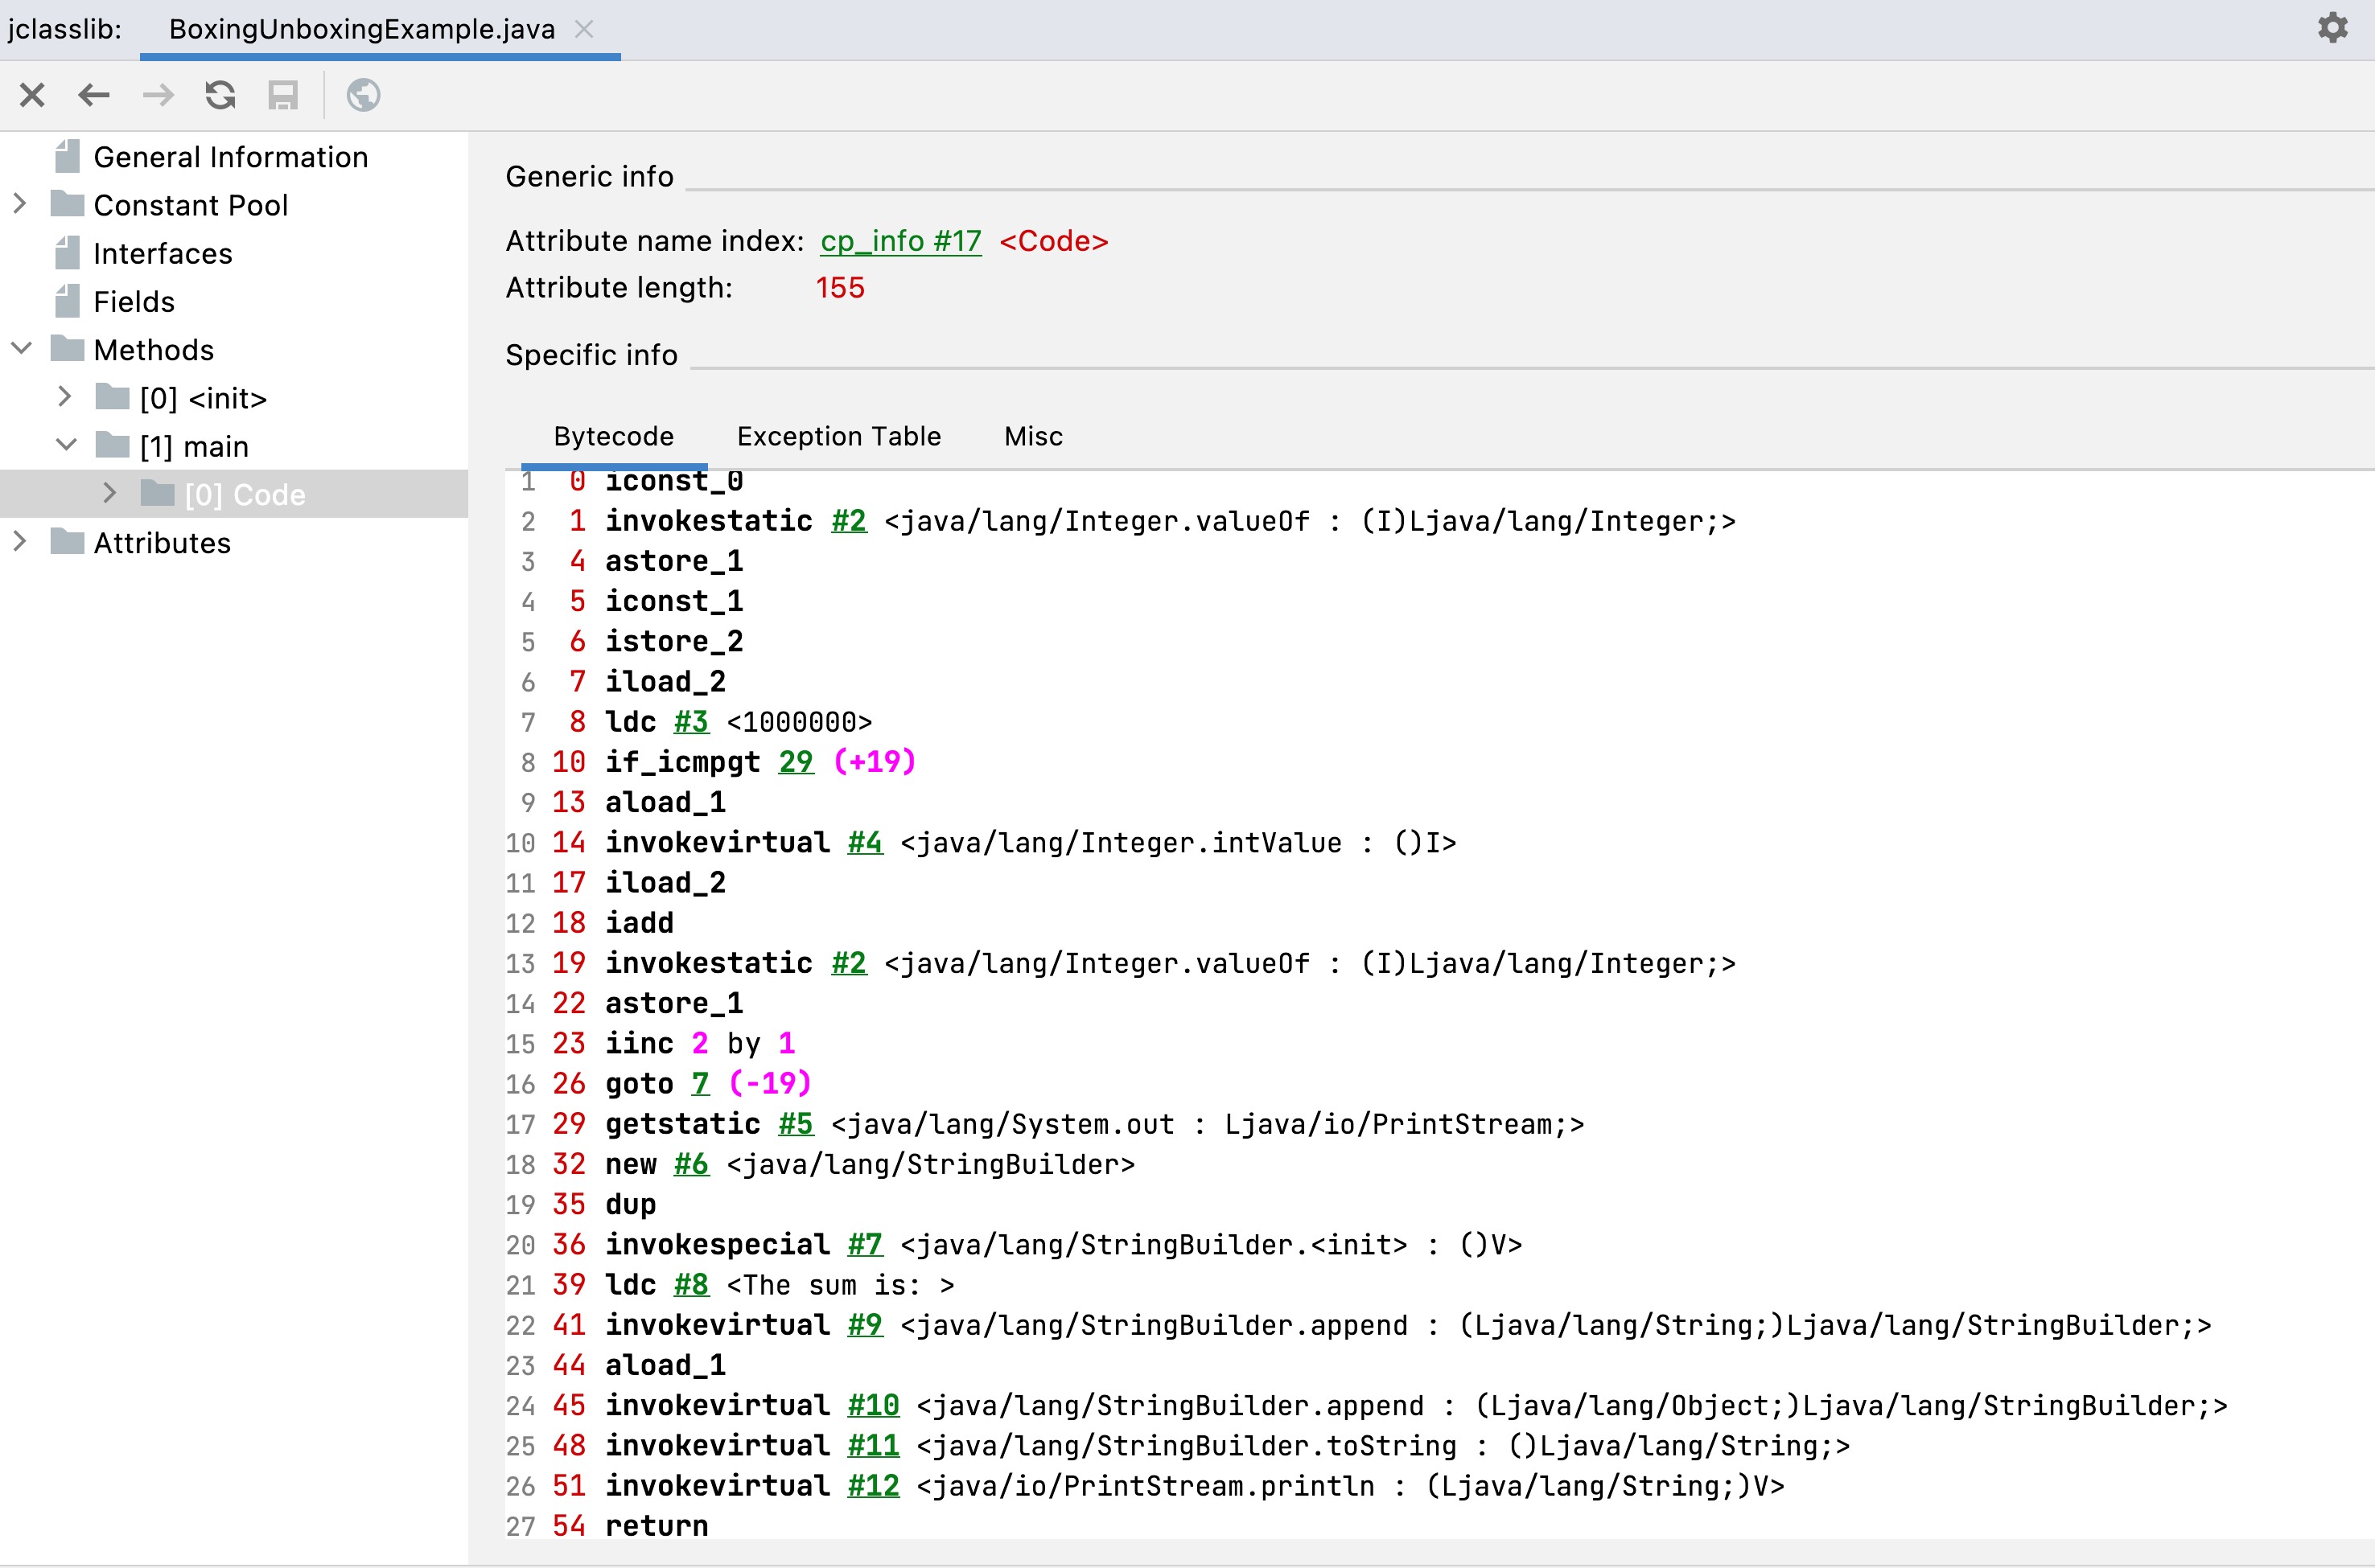Click the back arrow toolbar icon

tap(94, 95)
